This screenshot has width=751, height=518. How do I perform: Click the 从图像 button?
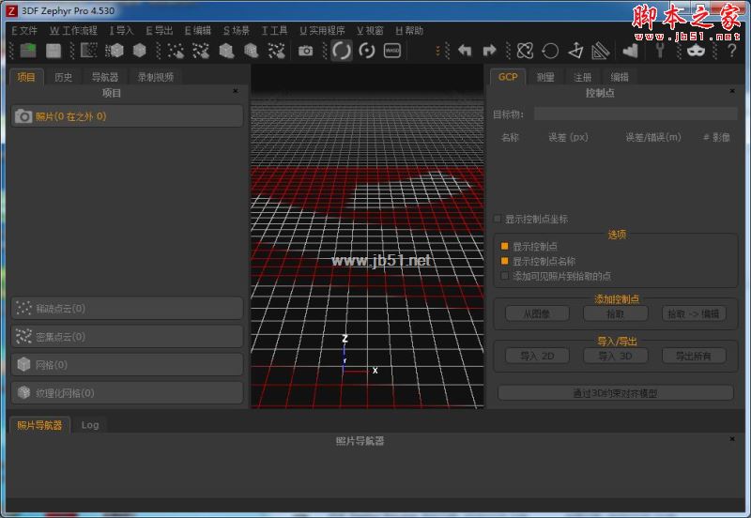[537, 313]
